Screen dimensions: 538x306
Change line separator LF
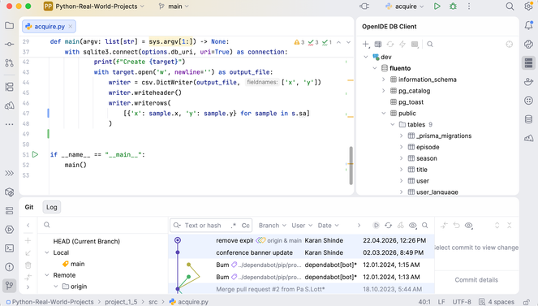point(441,302)
